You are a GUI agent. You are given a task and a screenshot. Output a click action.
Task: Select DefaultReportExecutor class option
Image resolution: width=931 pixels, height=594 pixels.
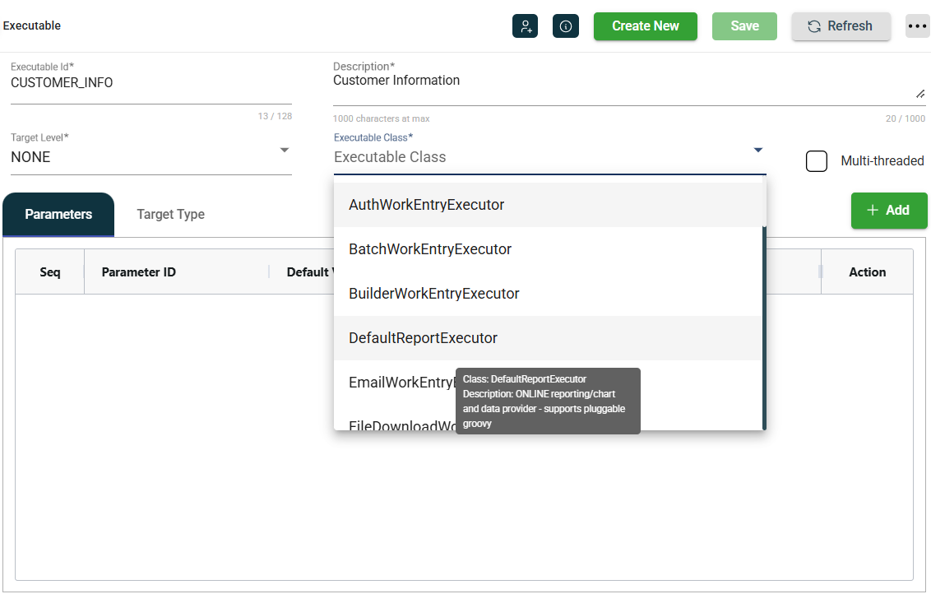tap(423, 338)
